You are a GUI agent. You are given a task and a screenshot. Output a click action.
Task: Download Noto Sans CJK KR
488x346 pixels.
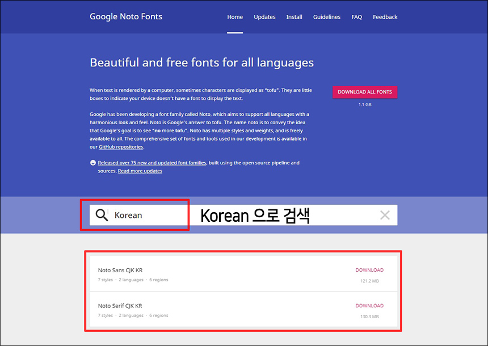pyautogui.click(x=369, y=270)
